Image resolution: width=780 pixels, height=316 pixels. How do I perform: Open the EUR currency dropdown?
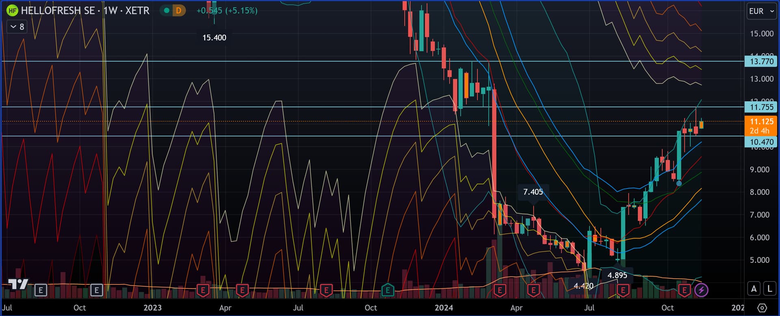pos(762,11)
